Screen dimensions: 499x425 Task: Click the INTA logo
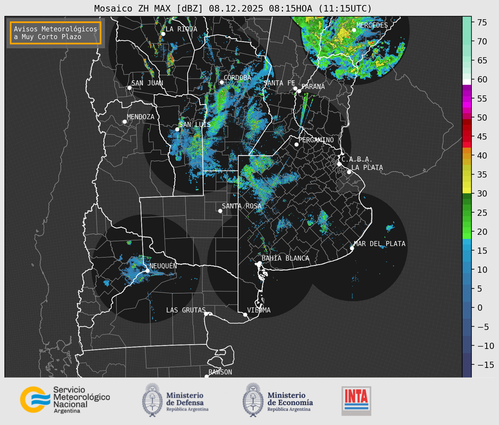pyautogui.click(x=356, y=401)
